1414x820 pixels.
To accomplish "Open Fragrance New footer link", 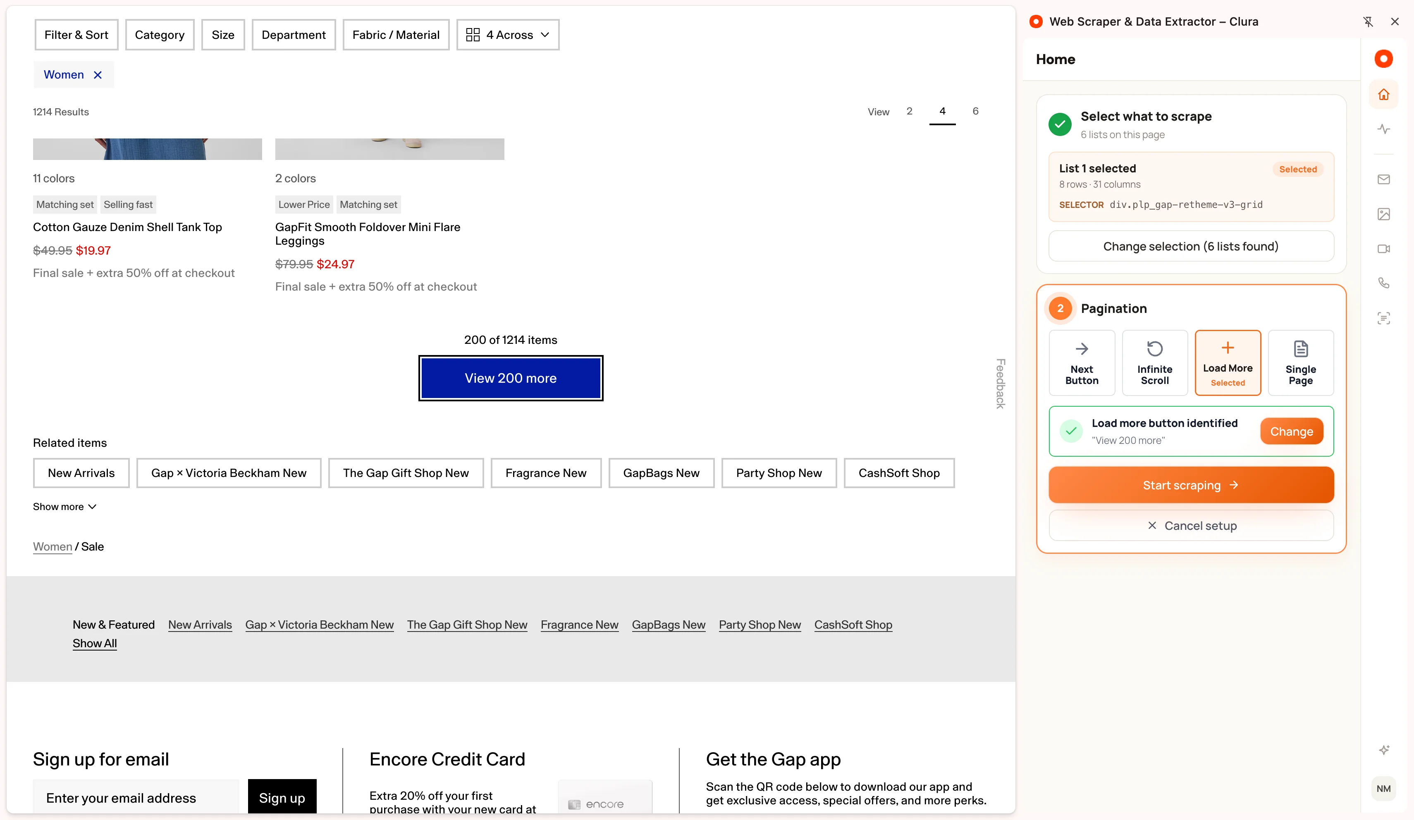I will 579,624.
